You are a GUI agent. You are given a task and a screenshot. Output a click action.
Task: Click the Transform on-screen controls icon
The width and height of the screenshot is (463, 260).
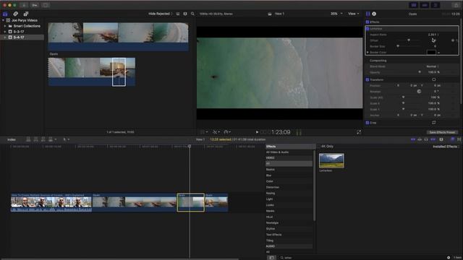[x=434, y=79]
